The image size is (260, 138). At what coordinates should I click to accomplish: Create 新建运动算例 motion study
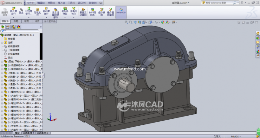pos(83,12)
